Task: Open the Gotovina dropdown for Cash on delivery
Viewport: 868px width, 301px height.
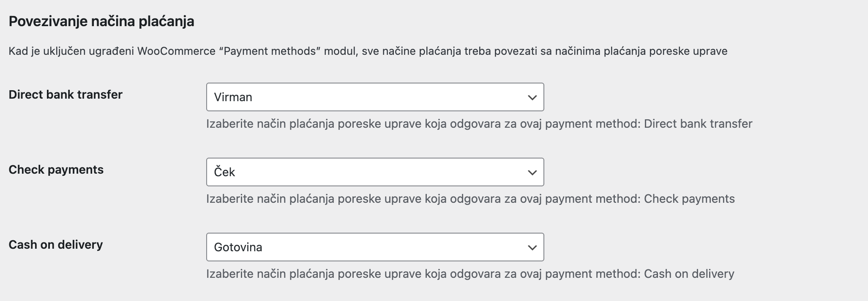Action: point(374,247)
